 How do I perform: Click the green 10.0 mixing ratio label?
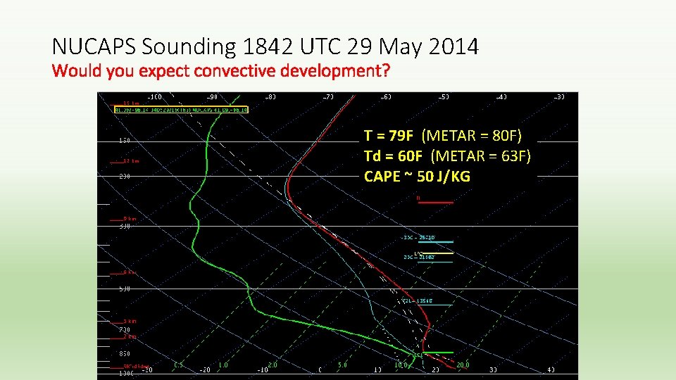pos(401,365)
